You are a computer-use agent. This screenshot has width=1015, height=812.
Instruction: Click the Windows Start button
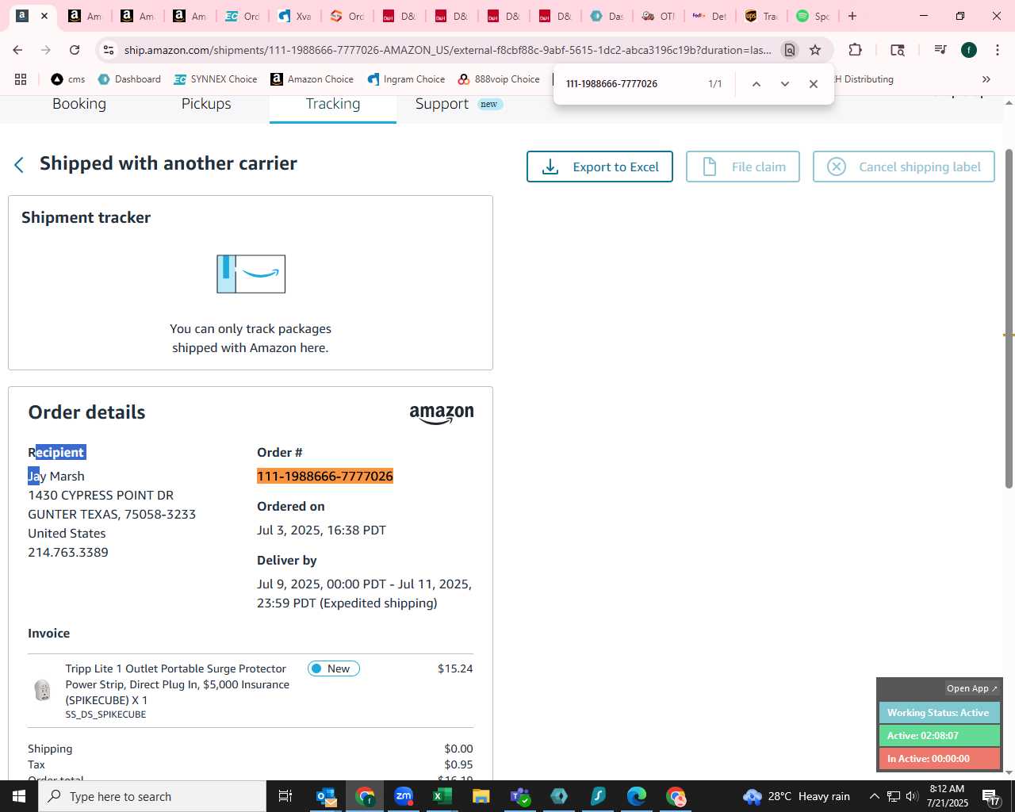[19, 796]
